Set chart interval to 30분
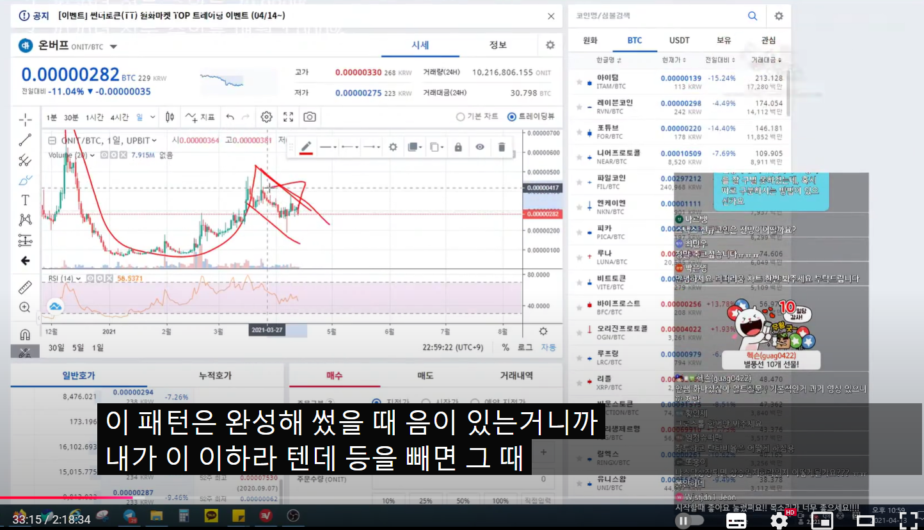 pos(71,117)
